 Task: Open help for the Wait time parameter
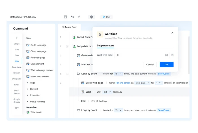pyautogui.click(x=172, y=55)
